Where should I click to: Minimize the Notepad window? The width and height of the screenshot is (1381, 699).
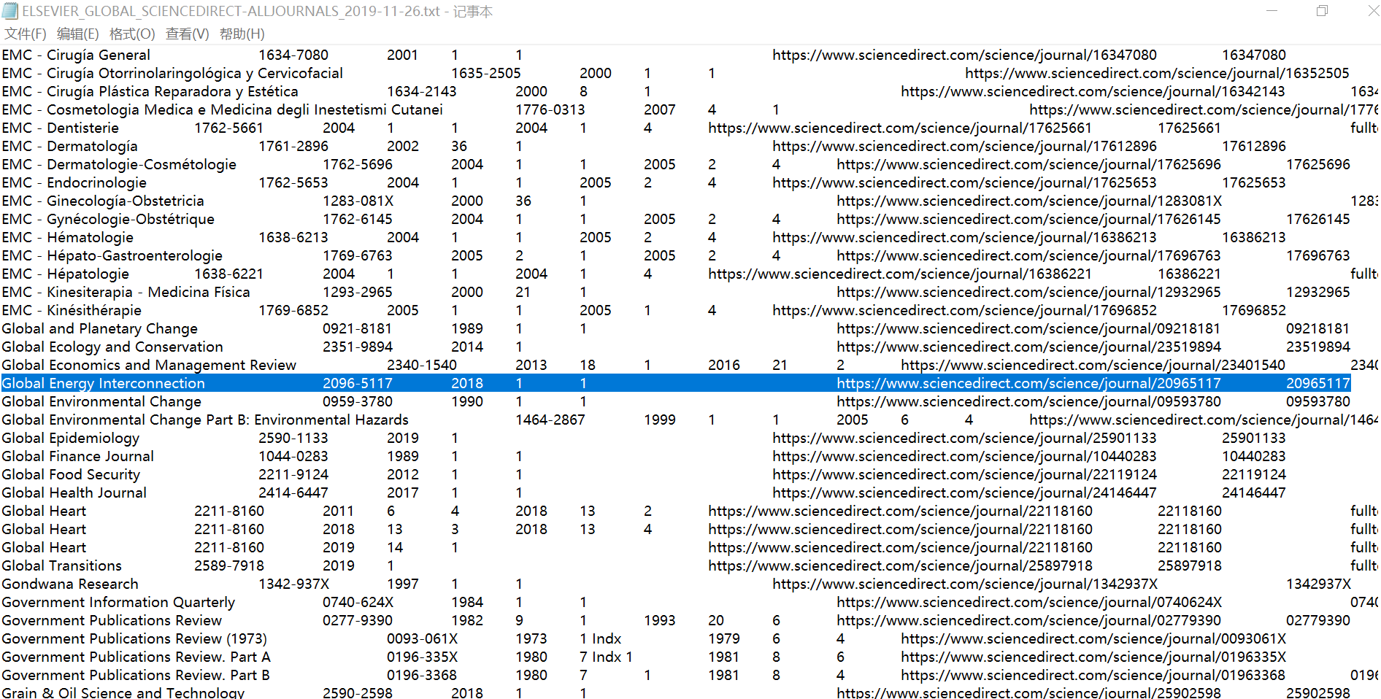[1272, 11]
